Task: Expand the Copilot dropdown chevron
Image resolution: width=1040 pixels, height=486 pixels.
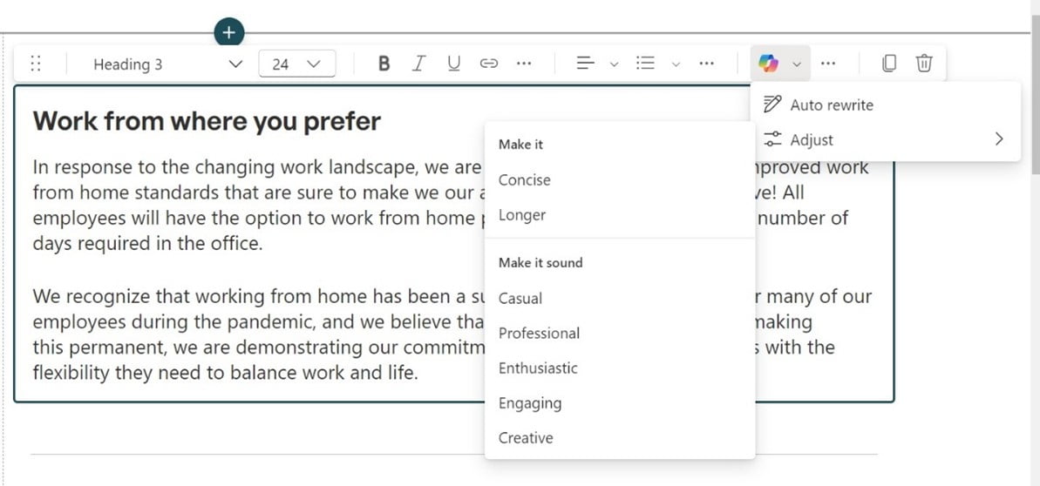Action: pyautogui.click(x=796, y=64)
